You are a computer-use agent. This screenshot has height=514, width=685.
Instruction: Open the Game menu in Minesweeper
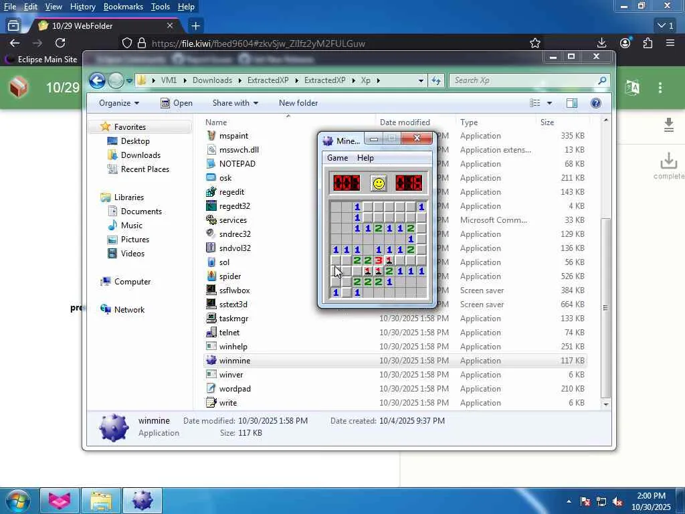pyautogui.click(x=337, y=158)
